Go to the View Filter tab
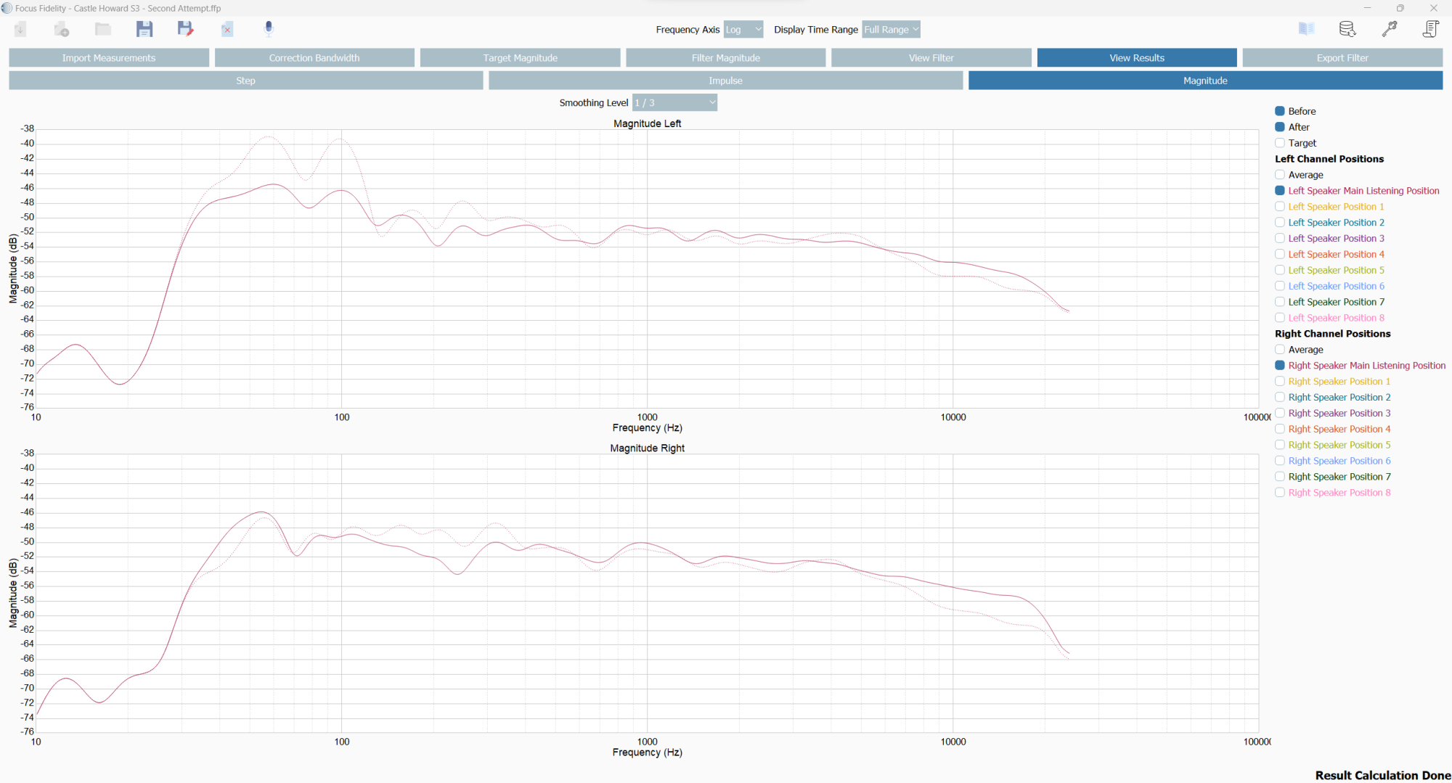Screen dimensions: 1452x783 [931, 58]
